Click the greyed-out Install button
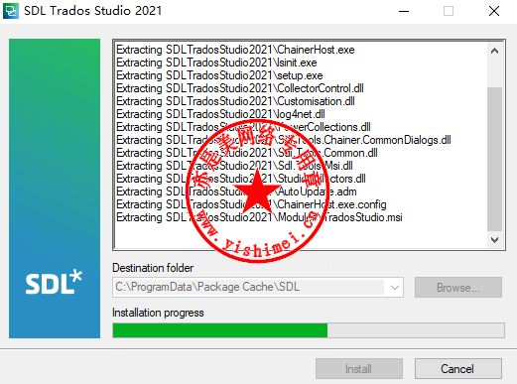This screenshot has height=384, width=517. click(x=359, y=368)
